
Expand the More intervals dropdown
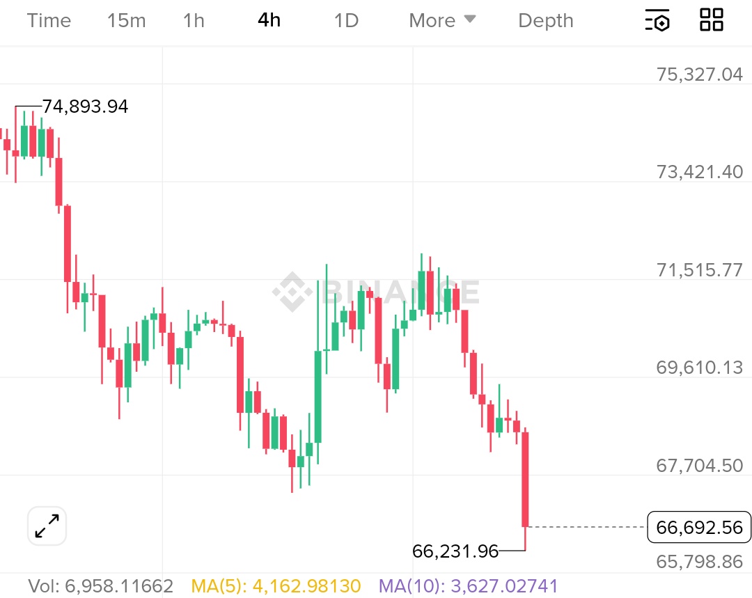(x=442, y=20)
